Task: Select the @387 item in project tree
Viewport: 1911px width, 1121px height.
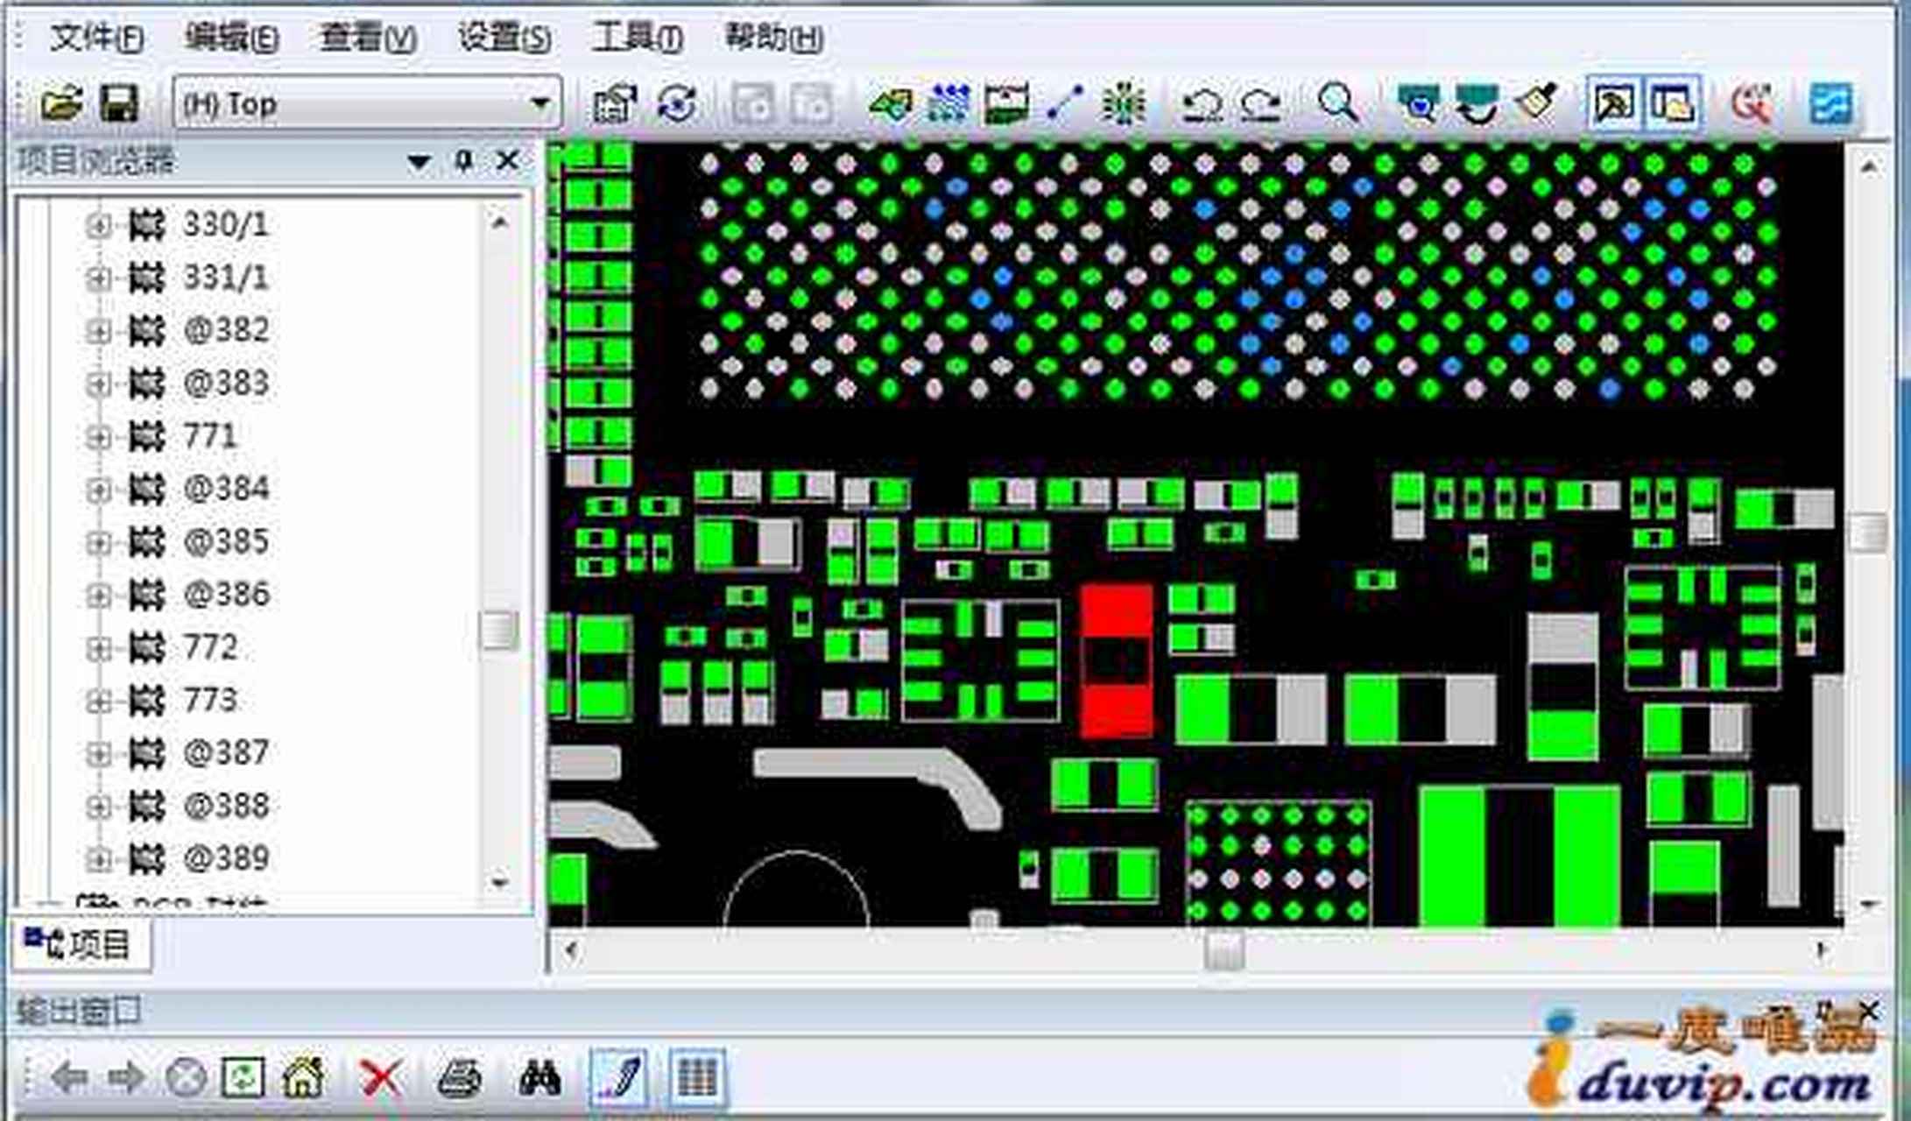Action: 225,753
